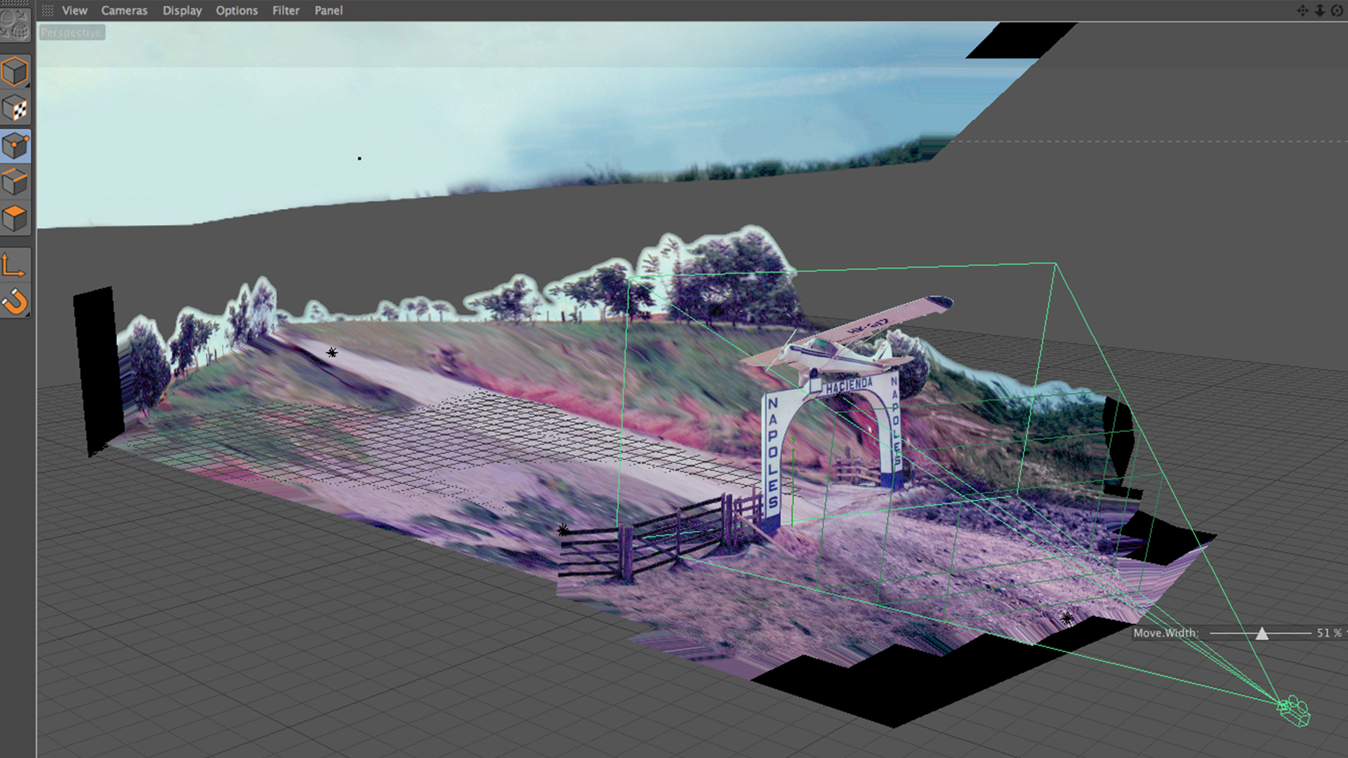Select the Model mode cube icon
The image size is (1348, 758).
click(x=15, y=72)
